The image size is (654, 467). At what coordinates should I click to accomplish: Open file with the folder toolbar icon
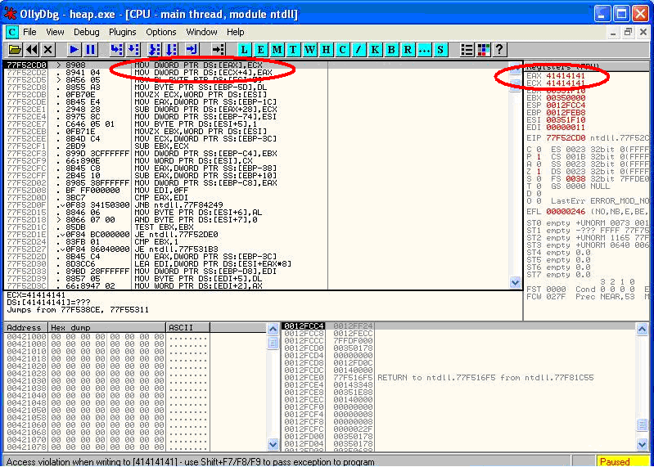tap(15, 50)
